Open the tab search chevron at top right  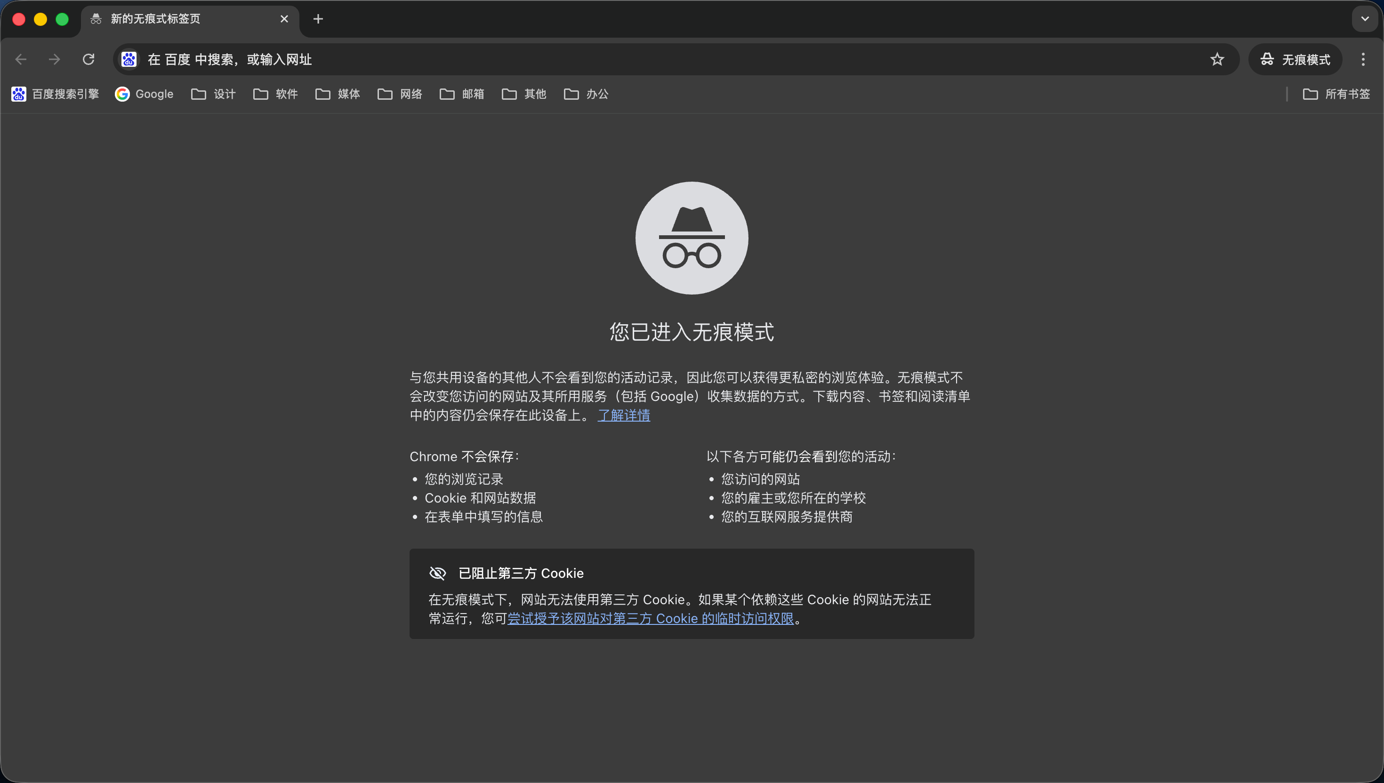pos(1364,18)
